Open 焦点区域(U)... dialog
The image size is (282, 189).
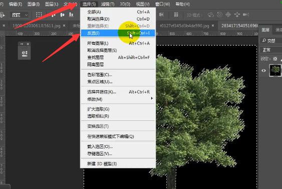coord(118,81)
